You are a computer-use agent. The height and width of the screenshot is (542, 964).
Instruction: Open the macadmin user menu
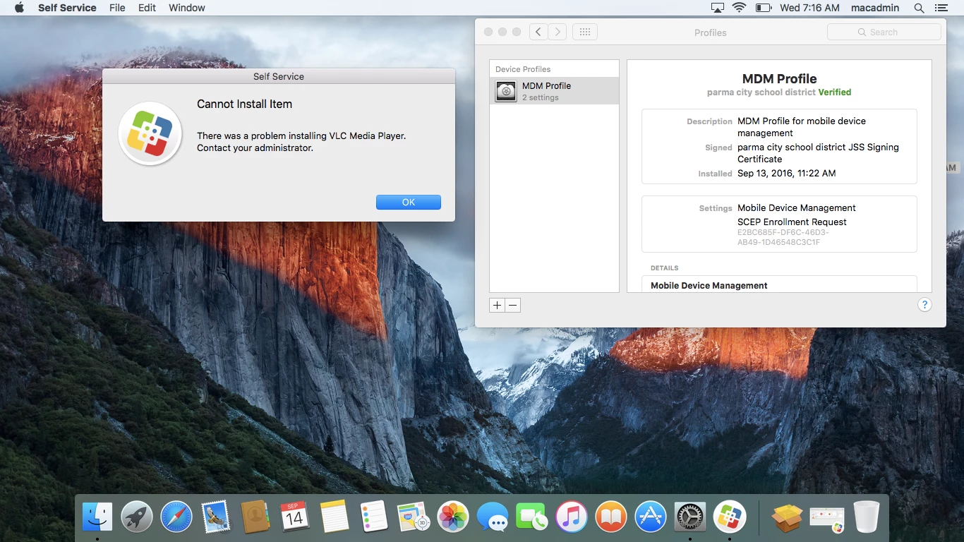pos(875,8)
